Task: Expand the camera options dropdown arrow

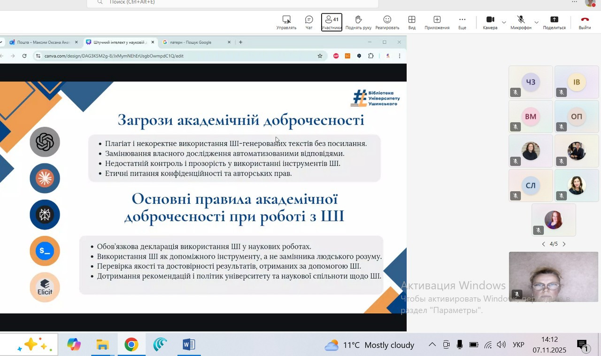Action: coord(504,22)
